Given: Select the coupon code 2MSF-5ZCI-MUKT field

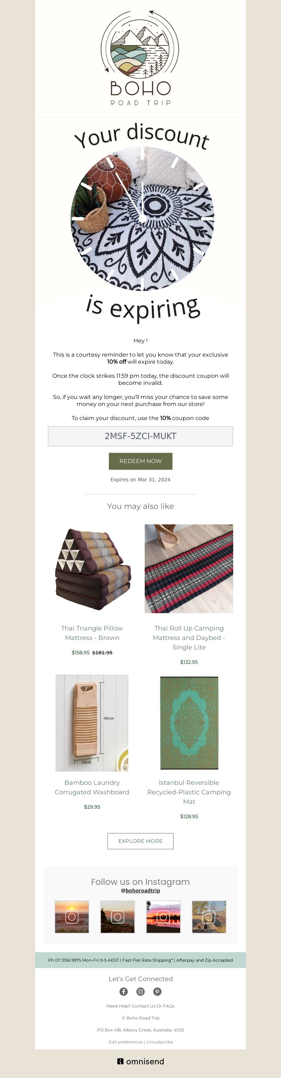Looking at the screenshot, I should pos(140,436).
